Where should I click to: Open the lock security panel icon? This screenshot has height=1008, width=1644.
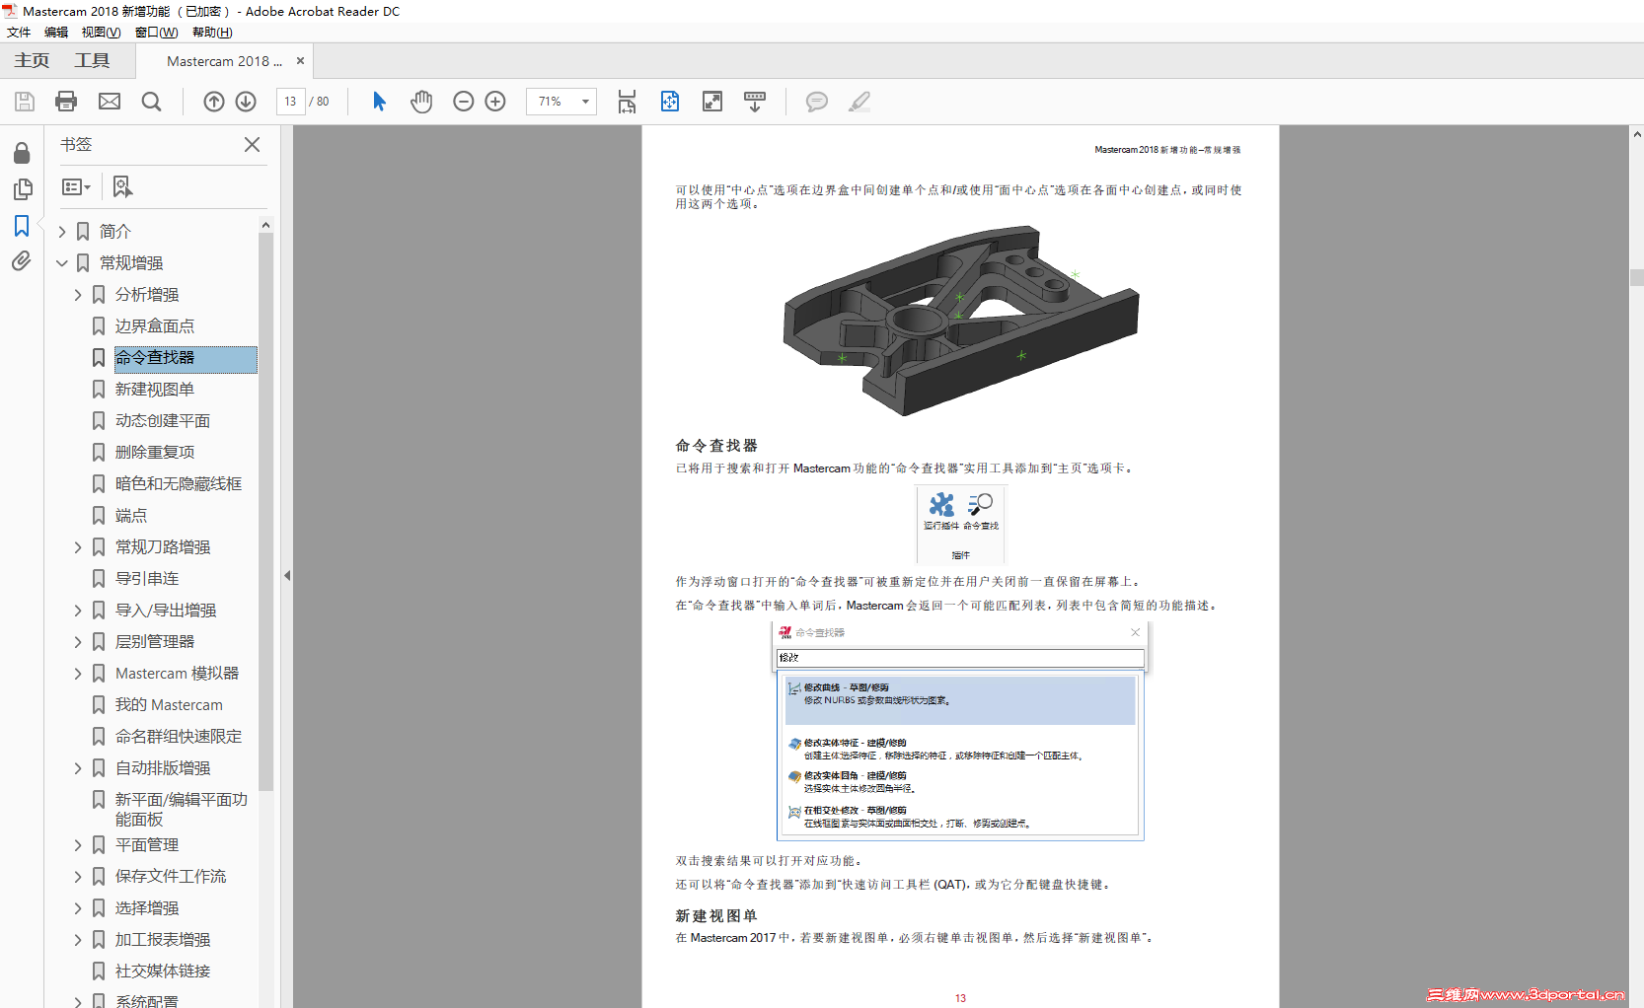[x=22, y=153]
